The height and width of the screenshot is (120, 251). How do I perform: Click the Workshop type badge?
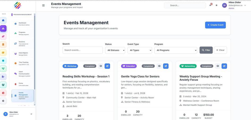coord(70,66)
